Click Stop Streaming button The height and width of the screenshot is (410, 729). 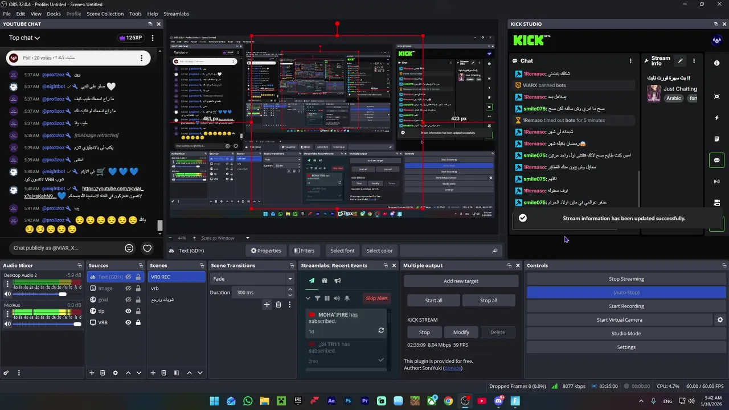pyautogui.click(x=626, y=279)
